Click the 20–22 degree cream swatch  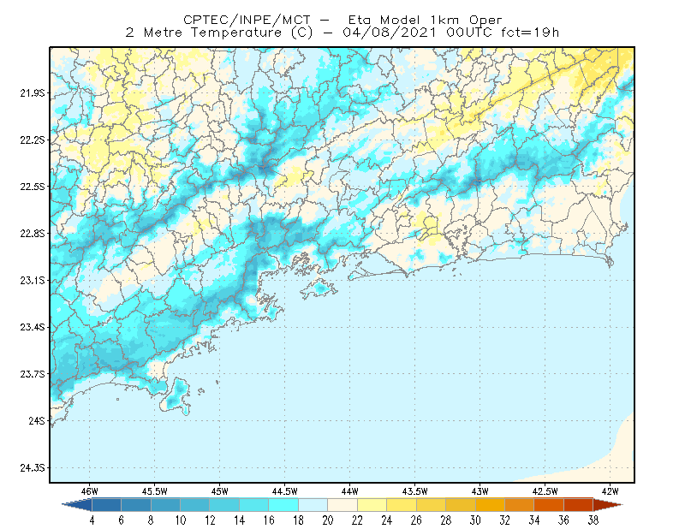coord(342,505)
